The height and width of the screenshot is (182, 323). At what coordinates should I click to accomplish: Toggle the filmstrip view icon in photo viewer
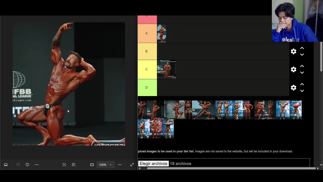[x=6, y=165]
